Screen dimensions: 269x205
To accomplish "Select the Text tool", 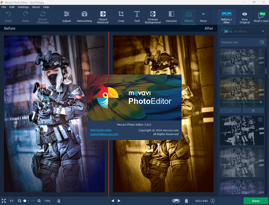I will (137, 17).
